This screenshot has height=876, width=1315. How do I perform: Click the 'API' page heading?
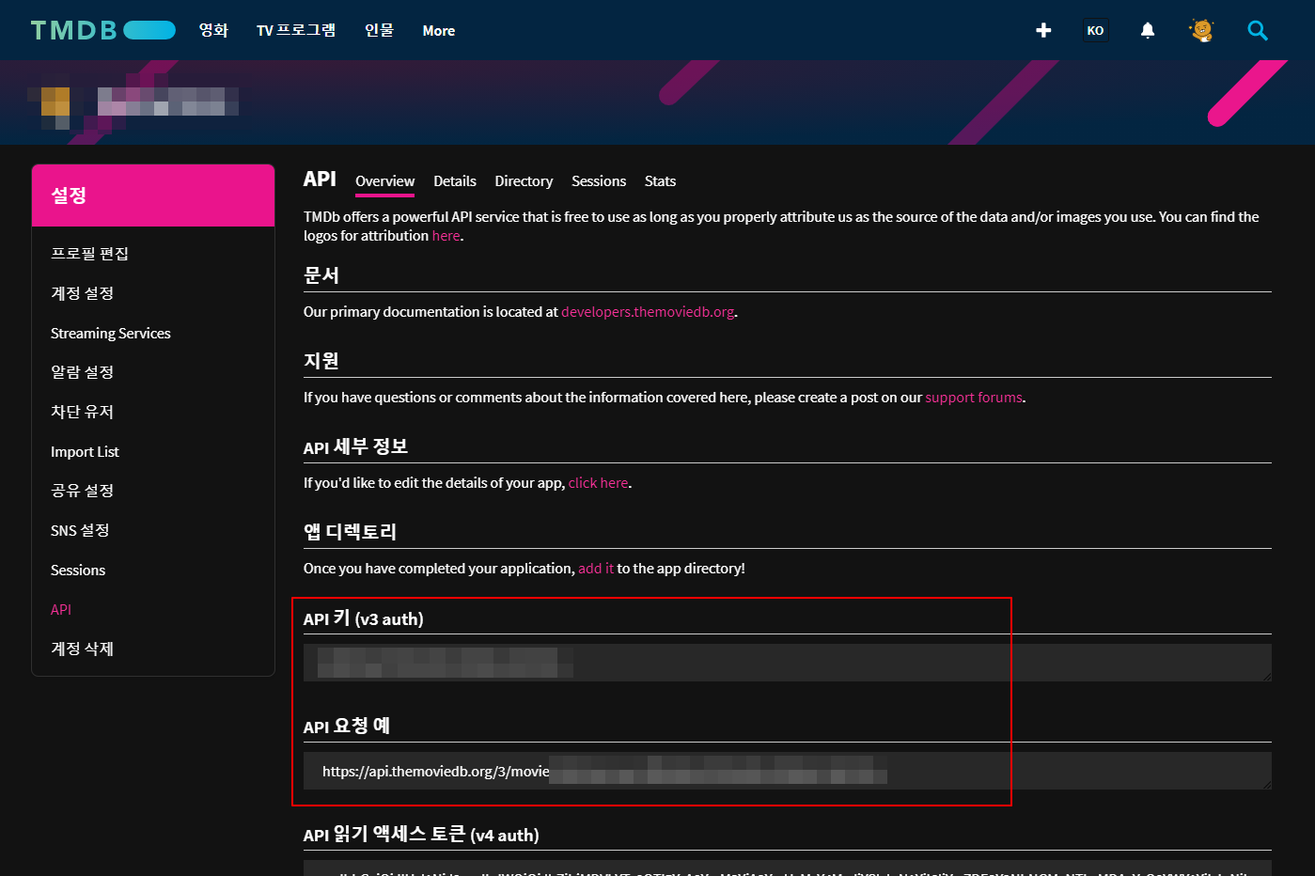[320, 180]
